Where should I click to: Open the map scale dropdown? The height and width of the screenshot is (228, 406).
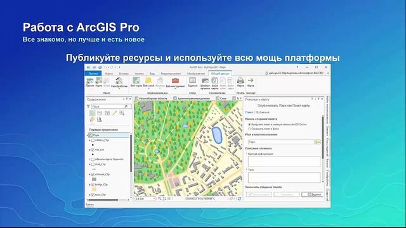[x=154, y=198]
